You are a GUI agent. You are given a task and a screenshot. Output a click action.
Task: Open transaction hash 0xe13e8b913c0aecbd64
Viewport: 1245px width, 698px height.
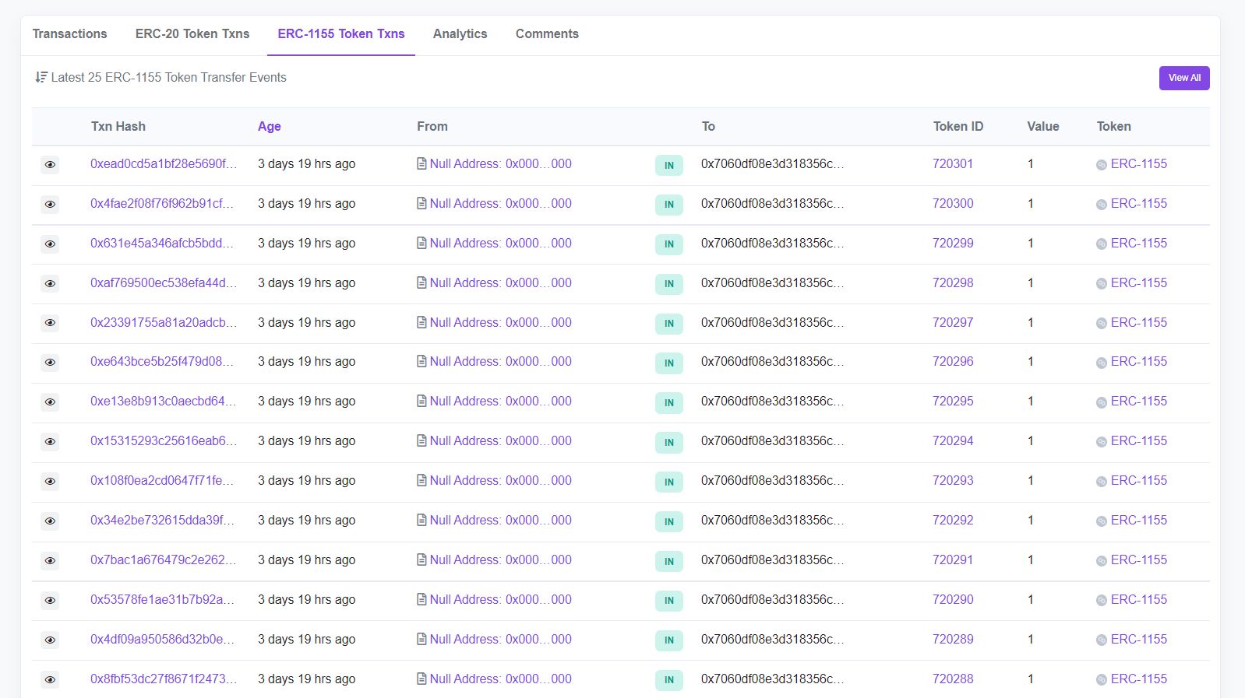[163, 401]
